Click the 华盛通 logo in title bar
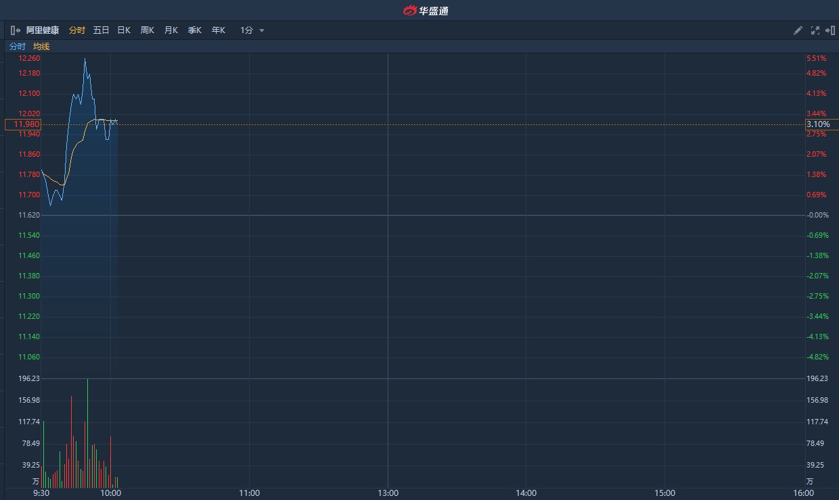839x500 pixels. pyautogui.click(x=426, y=10)
